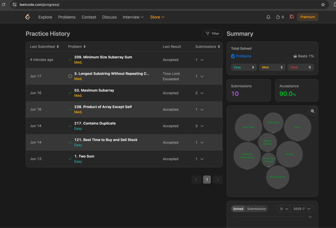This screenshot has height=228, width=336.
Task: Click the site info icon in address bar
Action: (x=14, y=5)
